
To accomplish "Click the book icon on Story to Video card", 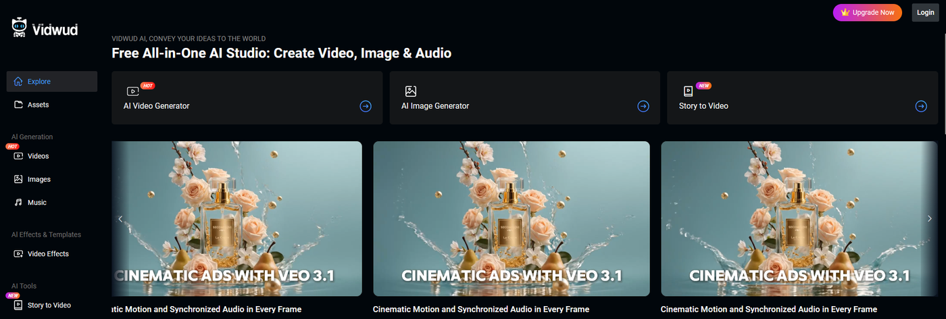I will point(688,91).
